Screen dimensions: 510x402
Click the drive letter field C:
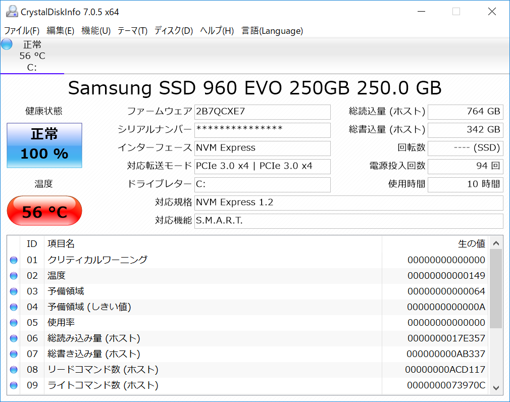pos(263,185)
